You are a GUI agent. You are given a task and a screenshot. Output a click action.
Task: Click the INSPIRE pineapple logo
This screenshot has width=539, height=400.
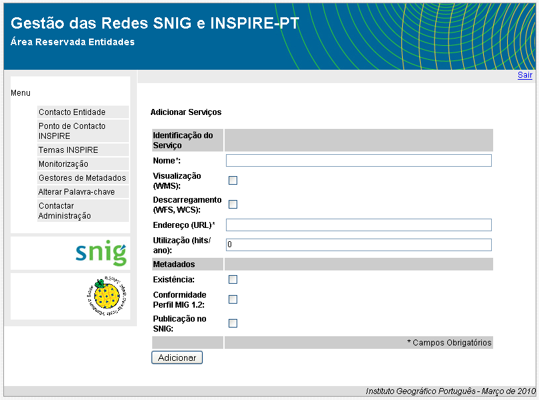(x=106, y=296)
